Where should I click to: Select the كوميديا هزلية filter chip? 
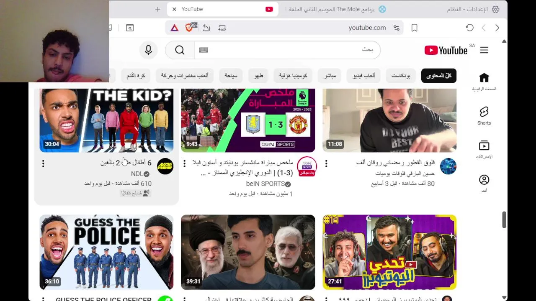pos(293,76)
